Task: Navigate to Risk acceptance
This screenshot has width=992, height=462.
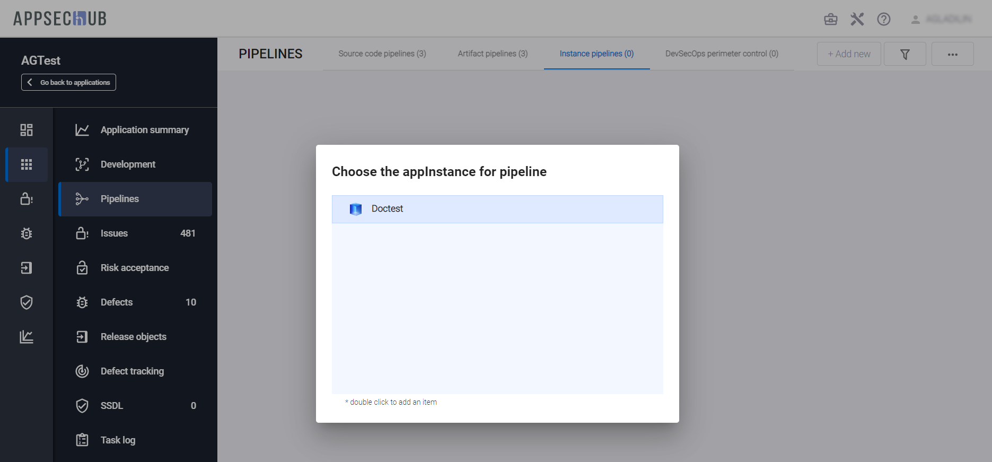Action: 135,268
